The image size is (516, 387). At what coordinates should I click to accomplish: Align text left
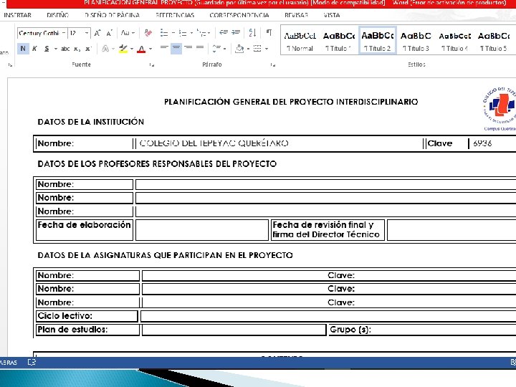point(164,48)
